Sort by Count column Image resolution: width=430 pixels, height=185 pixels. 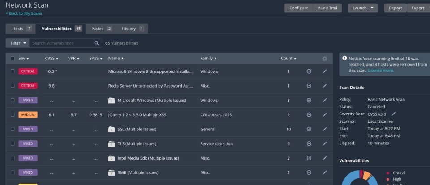tap(288, 59)
